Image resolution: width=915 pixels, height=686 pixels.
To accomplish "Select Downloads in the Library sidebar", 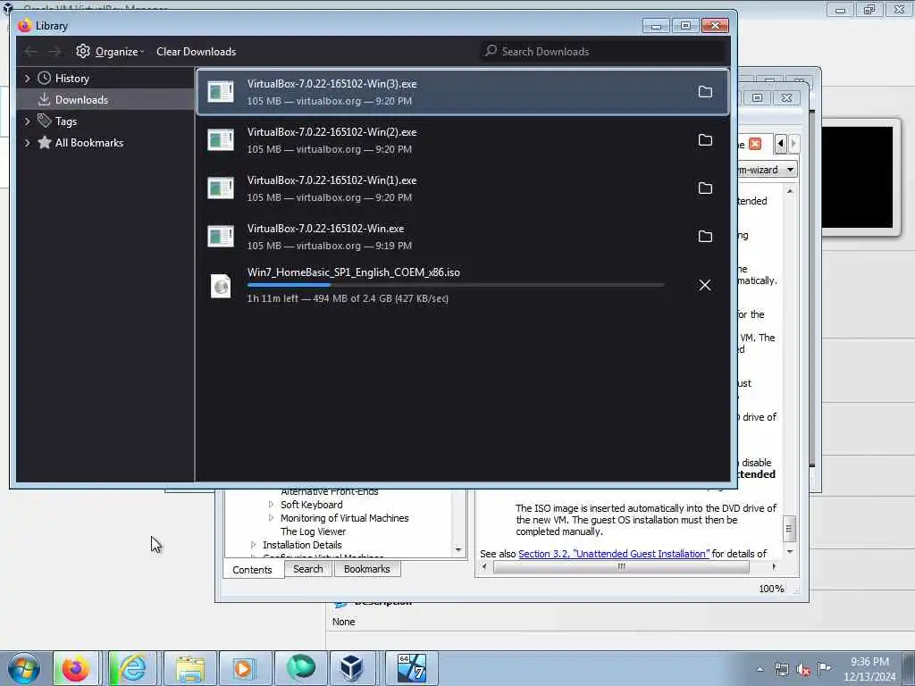I will pyautogui.click(x=105, y=100).
